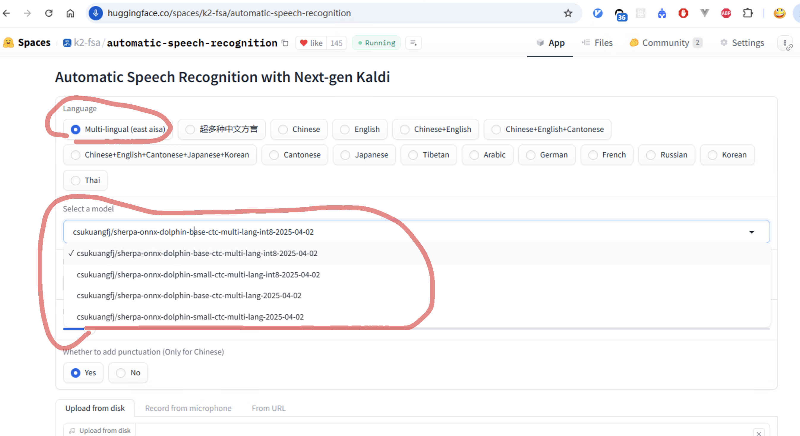Bookmark this page with the star icon

568,13
